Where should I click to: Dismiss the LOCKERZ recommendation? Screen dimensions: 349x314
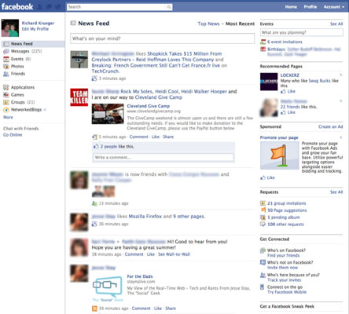pyautogui.click(x=341, y=75)
